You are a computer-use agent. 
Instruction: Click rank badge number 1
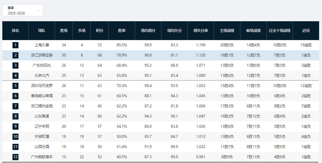point(15,45)
